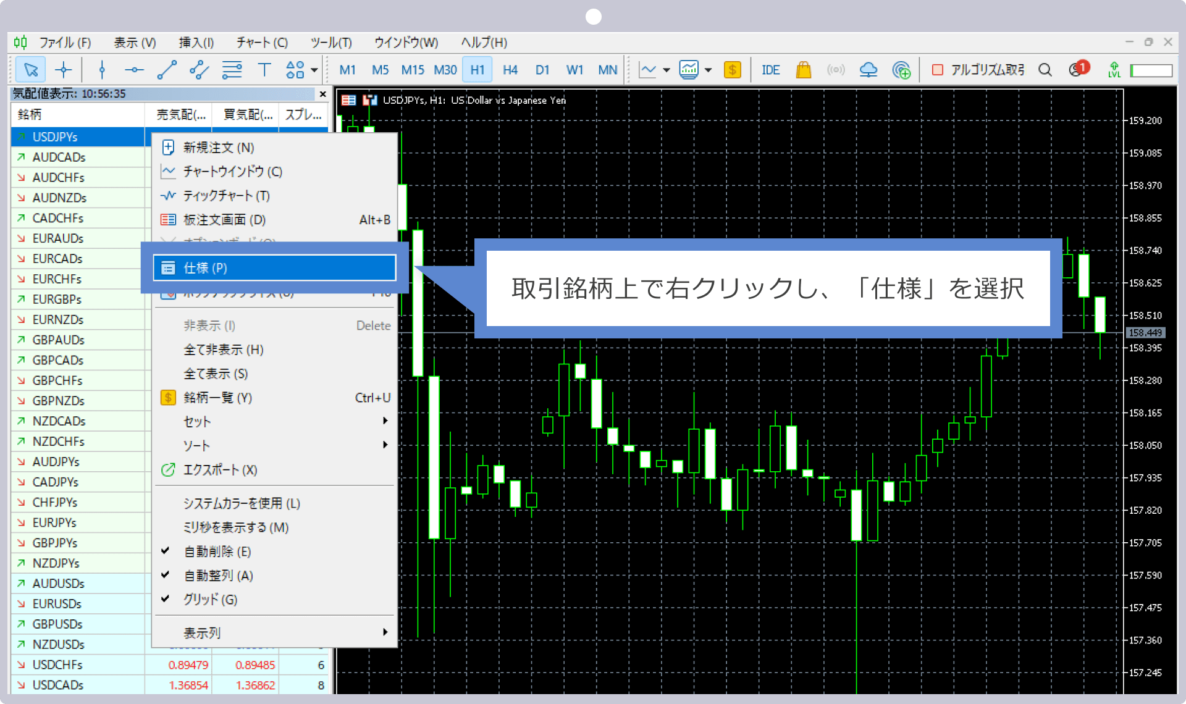
Task: Open the ウインドウ(W) menu
Action: coord(406,42)
